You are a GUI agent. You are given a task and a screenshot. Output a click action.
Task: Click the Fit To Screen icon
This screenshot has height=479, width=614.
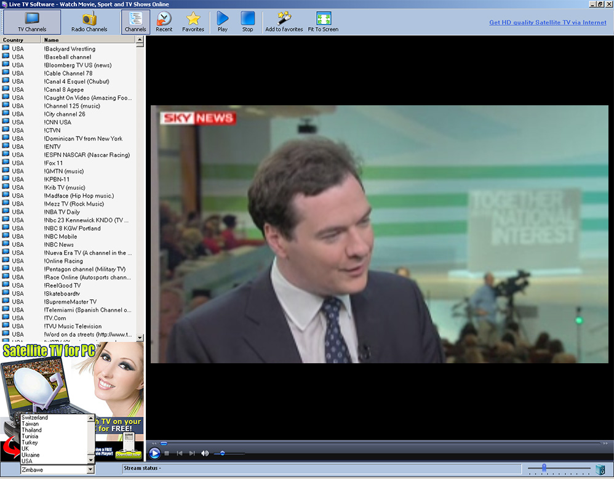323,22
